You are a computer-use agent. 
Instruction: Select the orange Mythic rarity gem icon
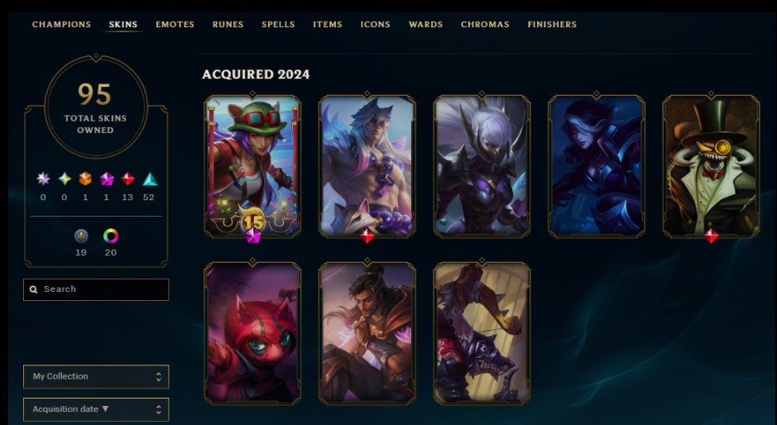pyautogui.click(x=85, y=179)
